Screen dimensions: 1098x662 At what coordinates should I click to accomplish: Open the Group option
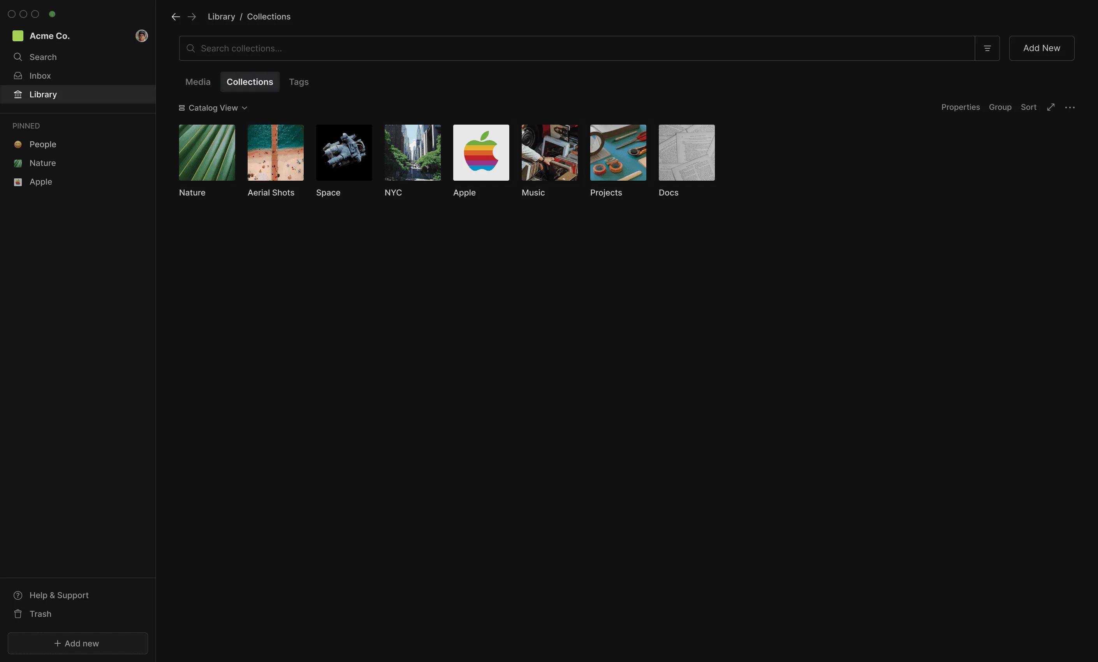point(1000,107)
